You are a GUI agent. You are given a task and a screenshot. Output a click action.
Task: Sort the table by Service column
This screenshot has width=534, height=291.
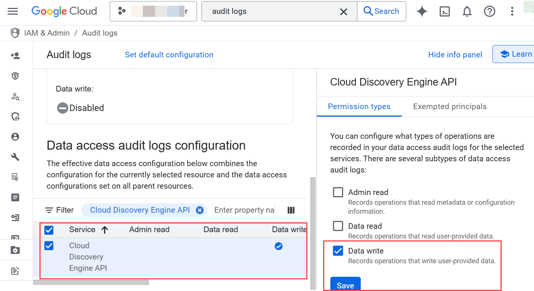(x=82, y=229)
